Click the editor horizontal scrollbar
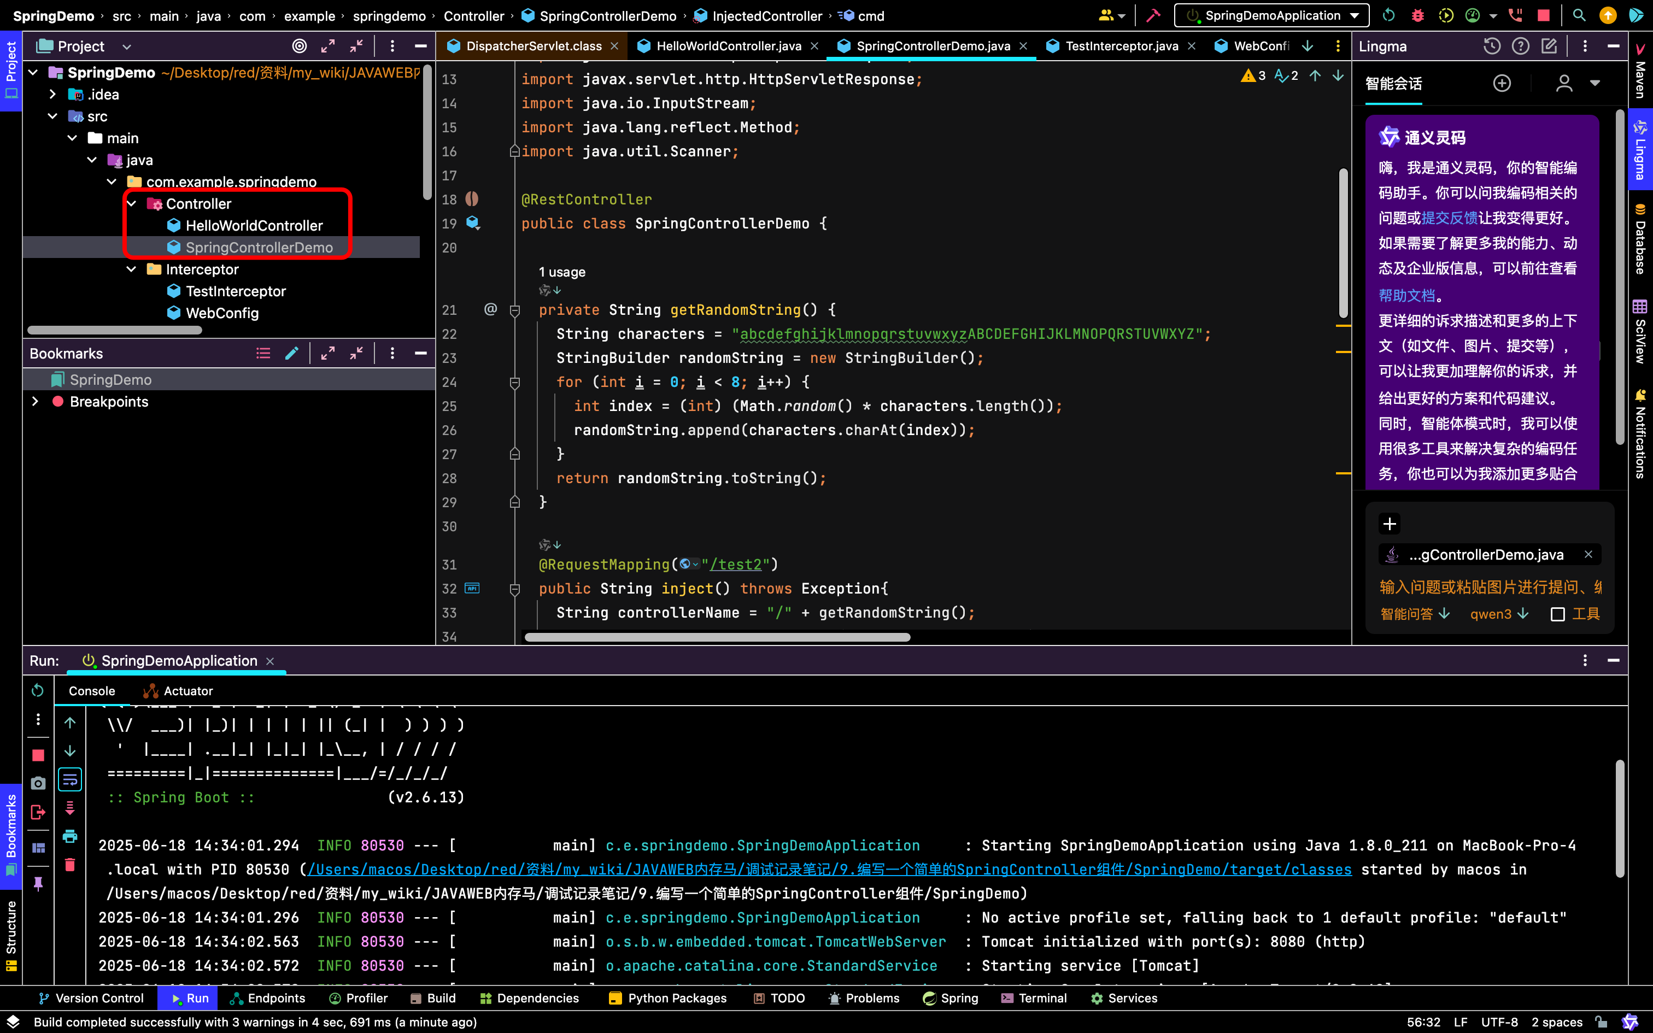Image resolution: width=1653 pixels, height=1033 pixels. [717, 637]
